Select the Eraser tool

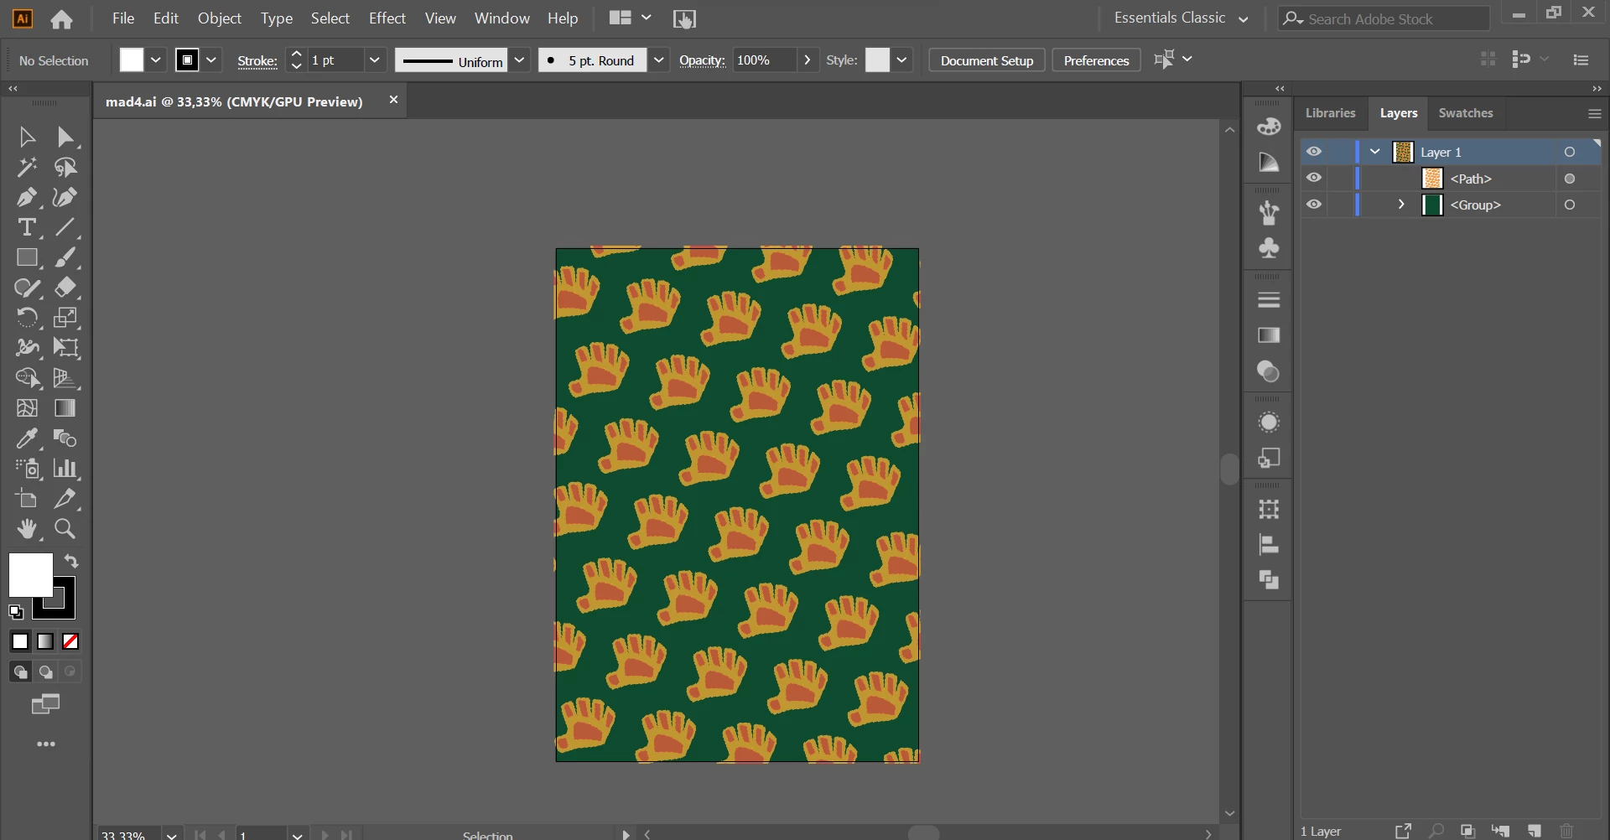pos(65,288)
